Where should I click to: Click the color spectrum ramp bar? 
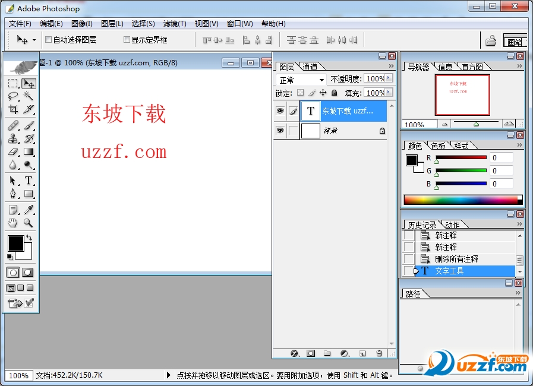tap(463, 200)
